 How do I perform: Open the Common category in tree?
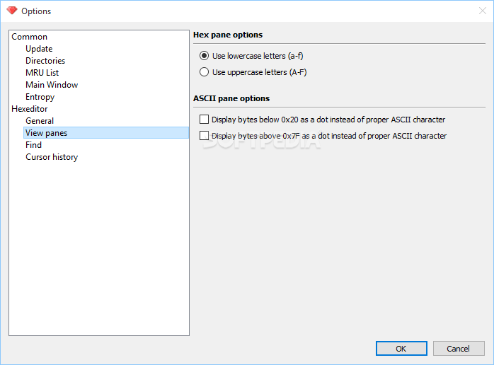click(29, 37)
